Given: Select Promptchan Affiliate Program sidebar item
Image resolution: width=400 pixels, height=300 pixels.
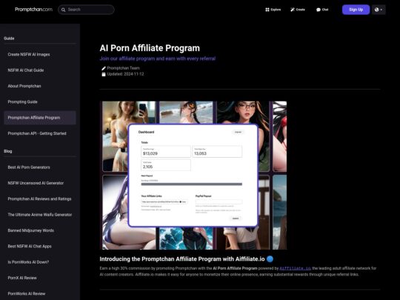Looking at the screenshot, I should (40, 118).
